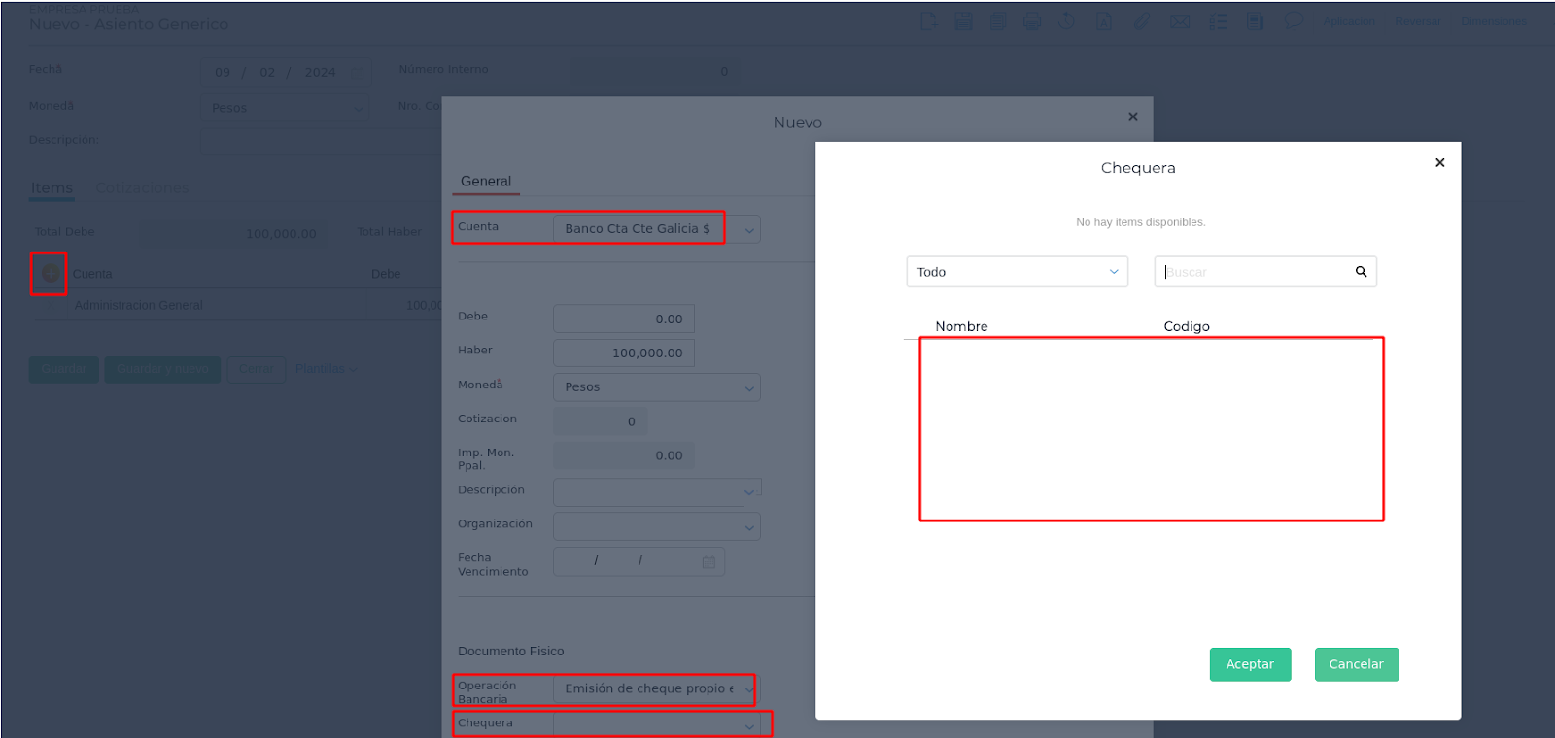Click the search magnifier icon in Chequera
This screenshot has height=738, width=1555.
tap(1361, 272)
